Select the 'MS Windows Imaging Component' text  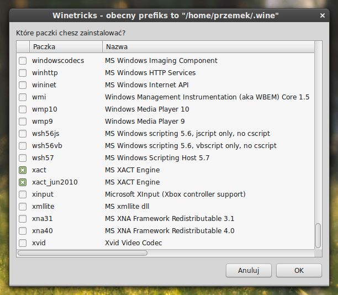point(161,61)
